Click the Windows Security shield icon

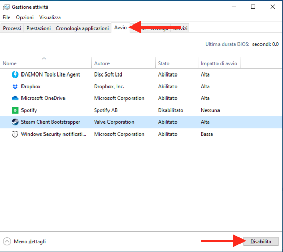(x=15, y=134)
